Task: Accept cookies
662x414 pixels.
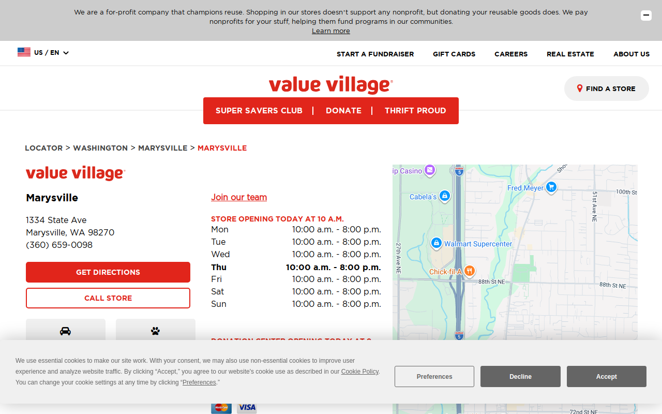Action: (x=607, y=377)
